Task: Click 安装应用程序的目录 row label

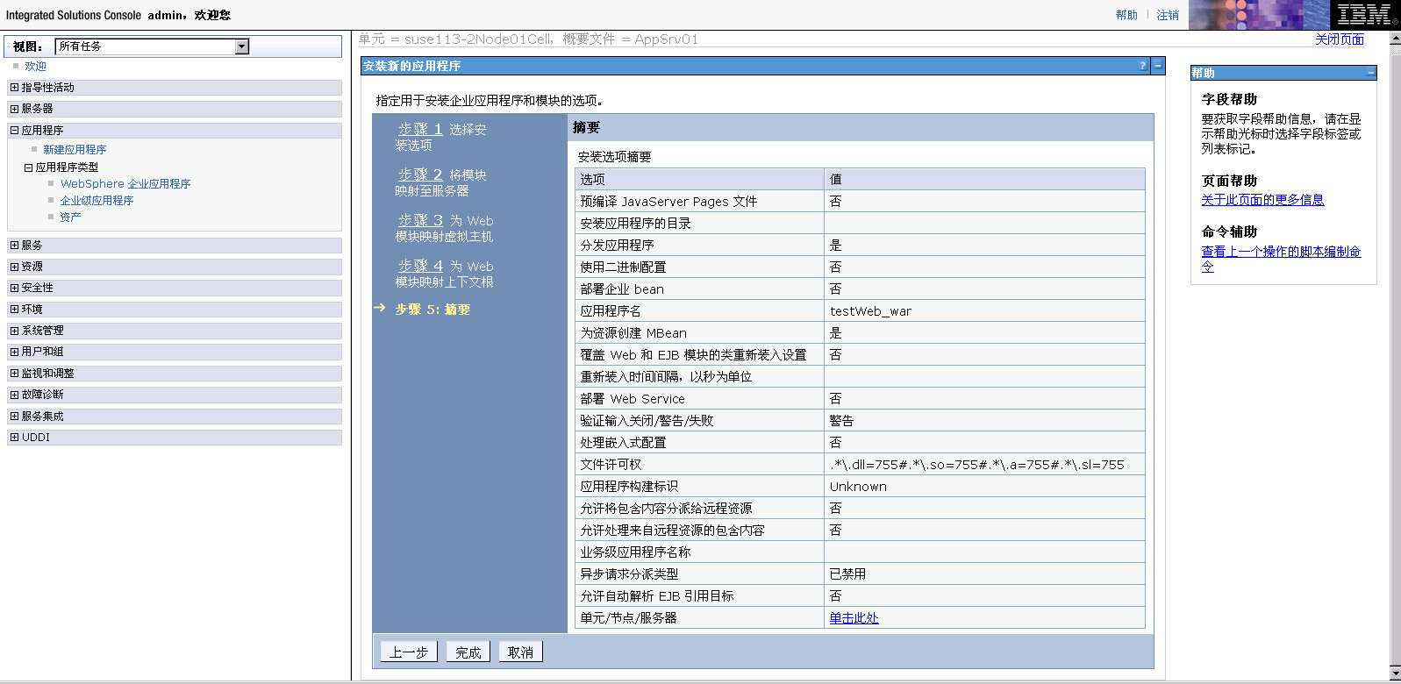Action: tap(635, 224)
